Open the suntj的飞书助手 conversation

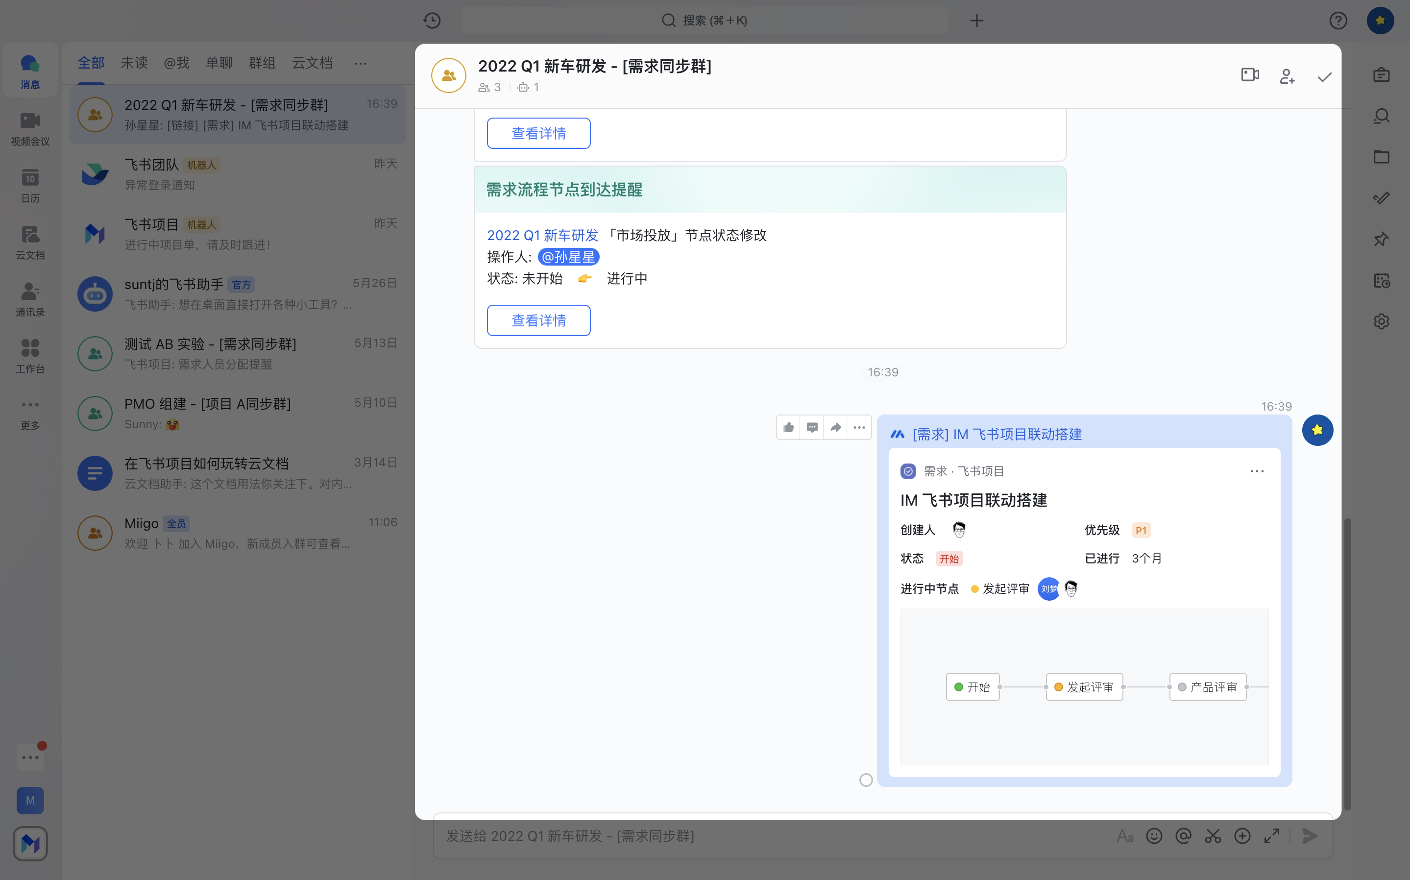[238, 294]
